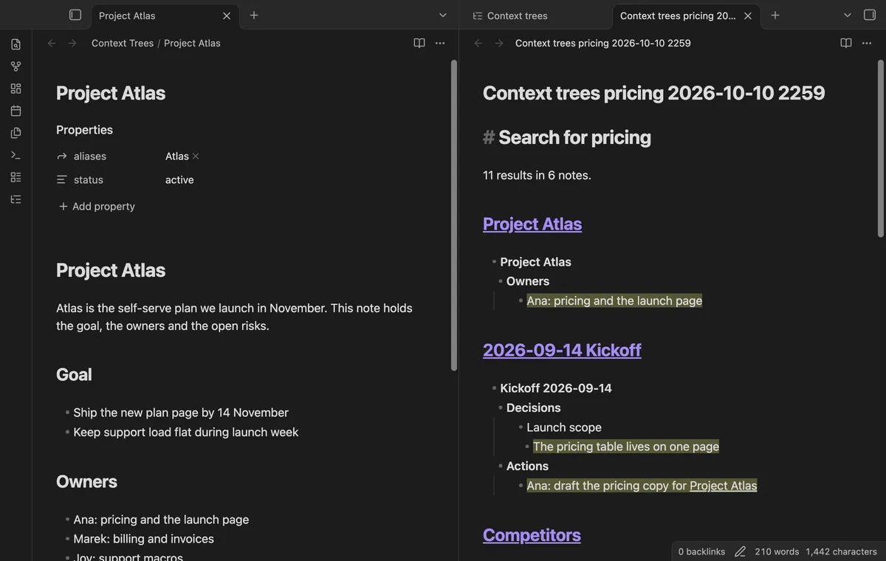Toggle reading view in Project Atlas pane

[x=419, y=43]
